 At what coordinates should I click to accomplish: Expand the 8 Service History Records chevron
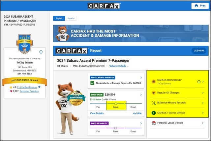point(203,103)
